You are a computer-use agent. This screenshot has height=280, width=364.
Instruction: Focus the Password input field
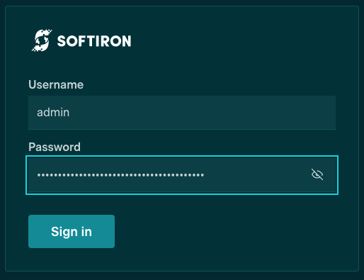click(182, 175)
